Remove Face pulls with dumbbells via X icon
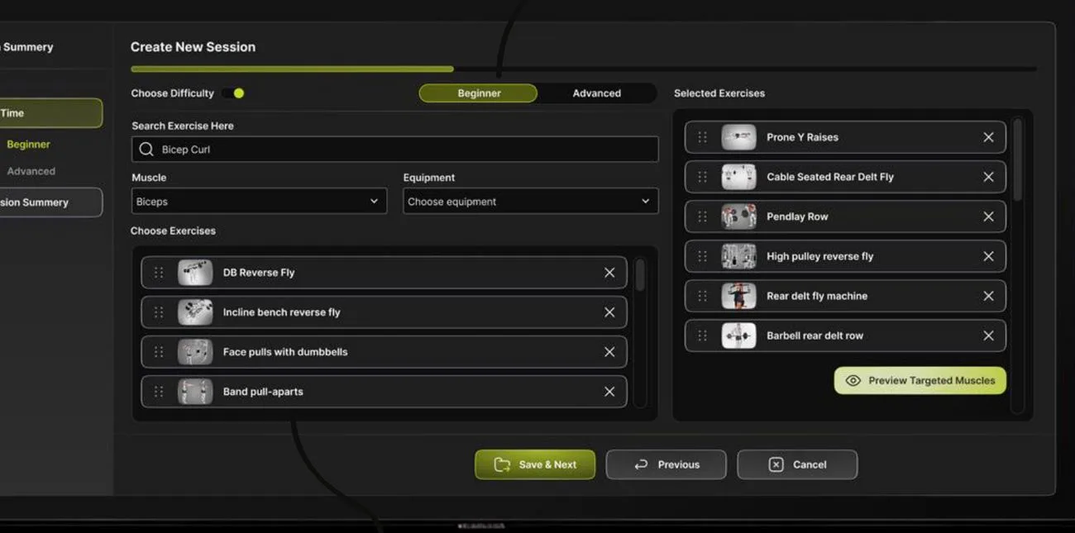Viewport: 1075px width, 533px height. point(609,352)
